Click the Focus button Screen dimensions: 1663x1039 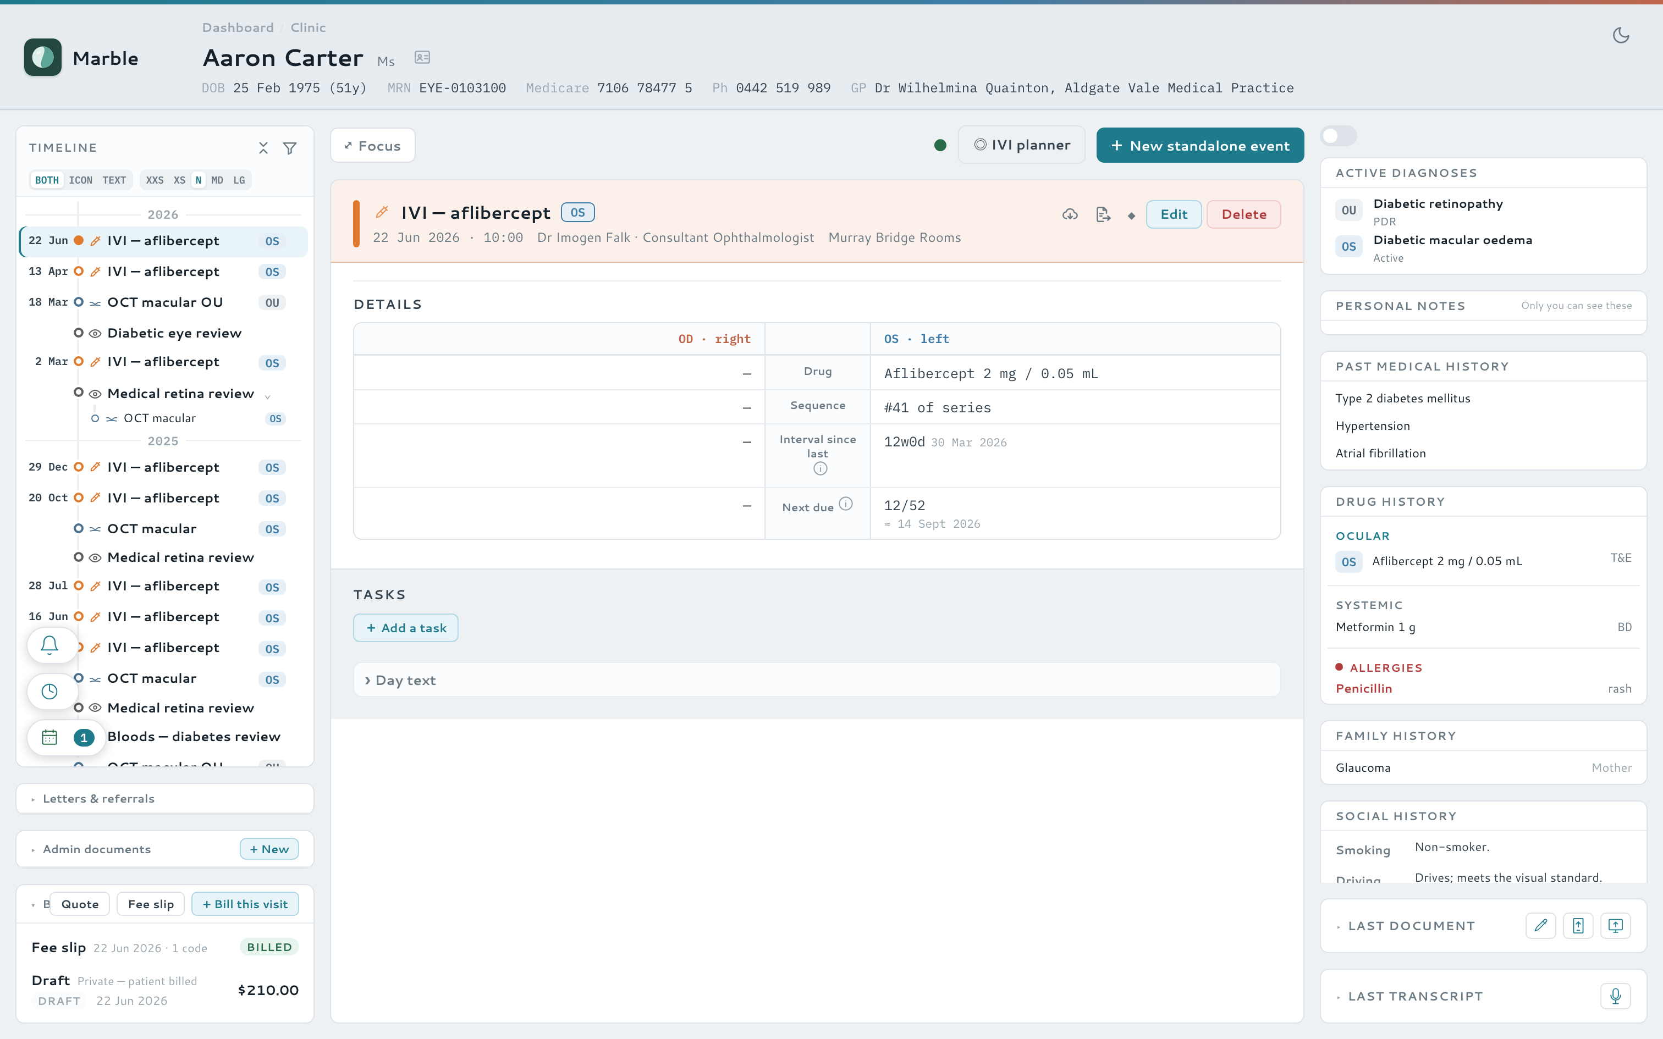coord(372,146)
